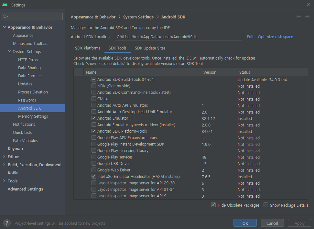Open Memory Settings page
314x229 pixels.
33,116
